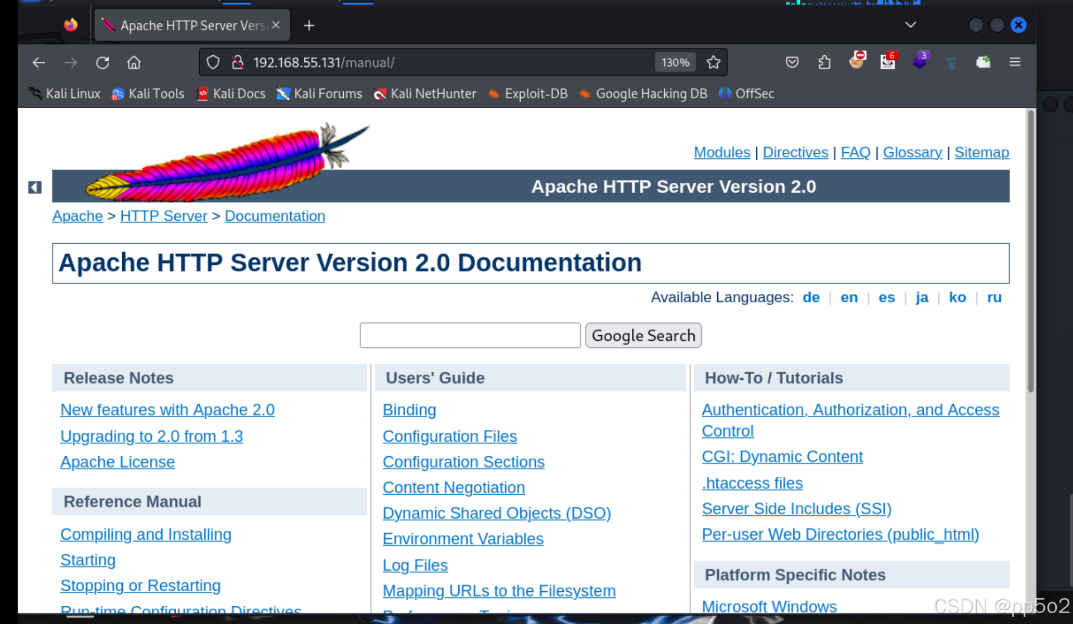Go to home page icon
Viewport: 1073px width, 624px height.
coord(134,63)
